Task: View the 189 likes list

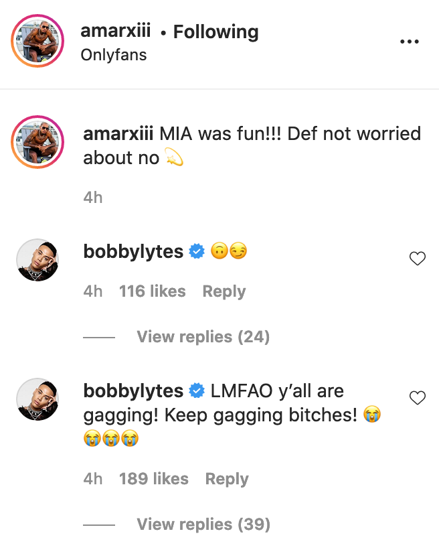Action: coord(153,479)
